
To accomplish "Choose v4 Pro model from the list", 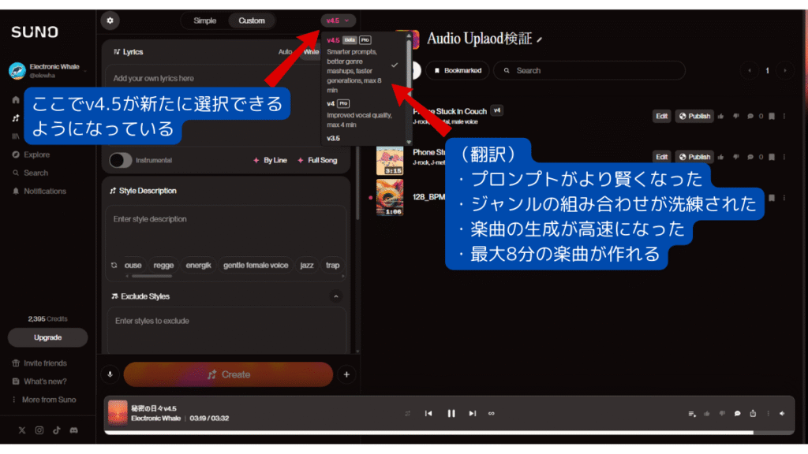I will 362,113.
